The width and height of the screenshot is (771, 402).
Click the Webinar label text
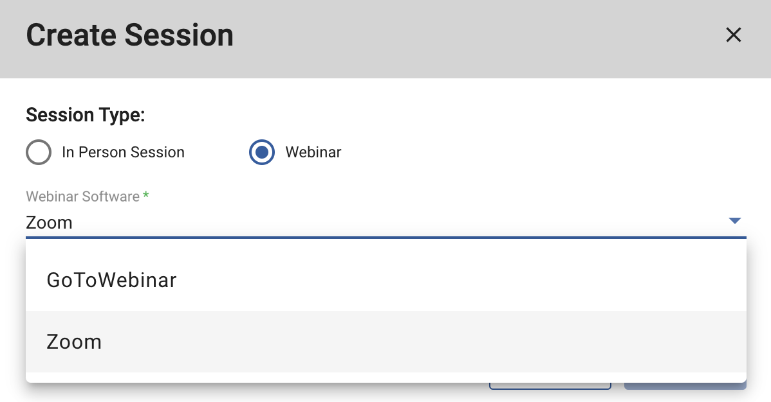[313, 152]
